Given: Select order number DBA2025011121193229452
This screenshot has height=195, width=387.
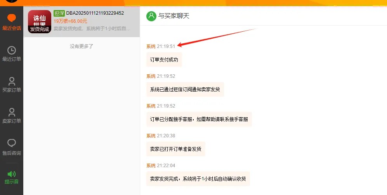Looking at the screenshot, I should click(x=95, y=13).
